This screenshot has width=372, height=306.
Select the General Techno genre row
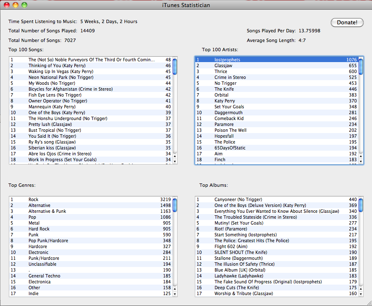click(x=91, y=276)
